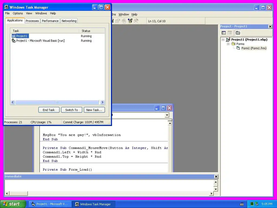This screenshot has height=208, width=277.
Task: Click the New Task... button
Action: click(94, 110)
